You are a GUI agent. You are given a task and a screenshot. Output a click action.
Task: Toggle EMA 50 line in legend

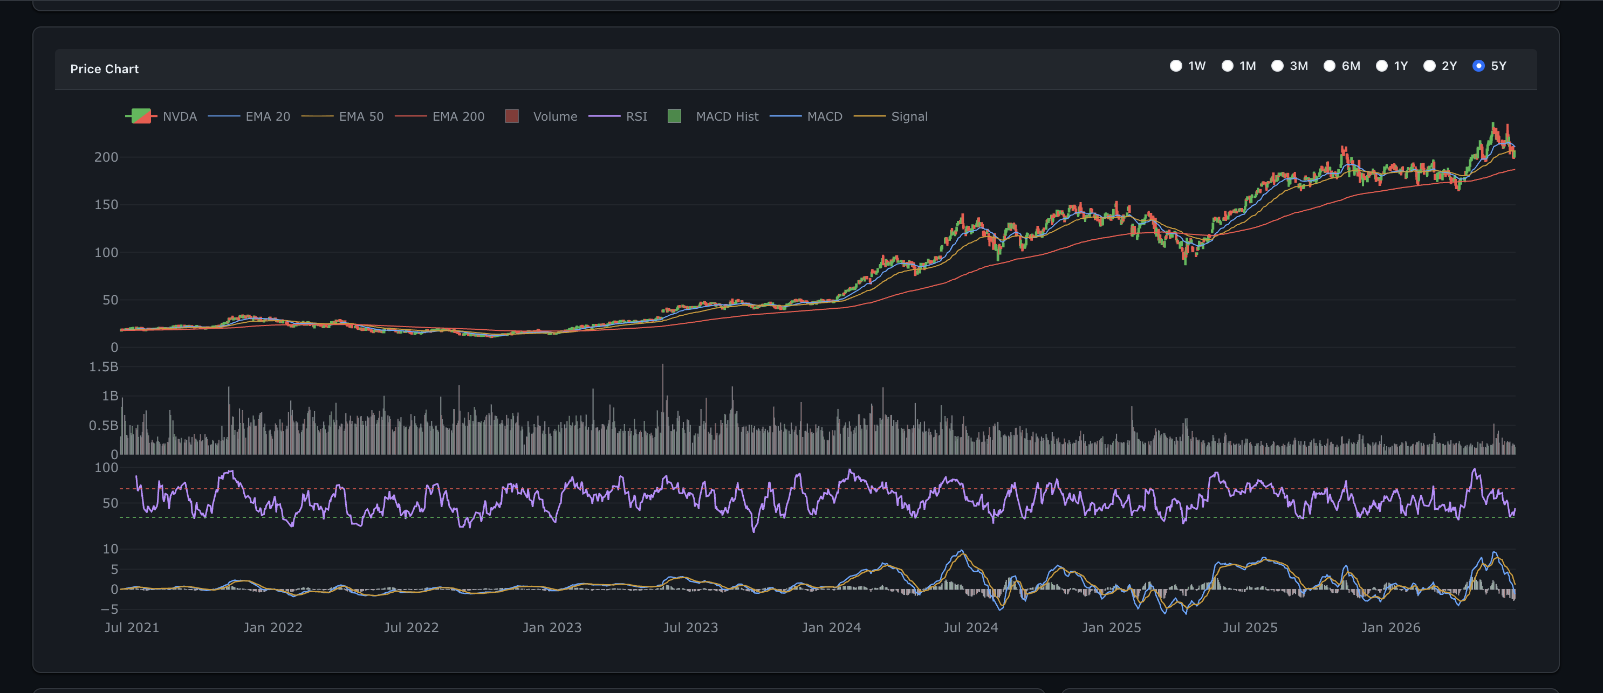(342, 116)
